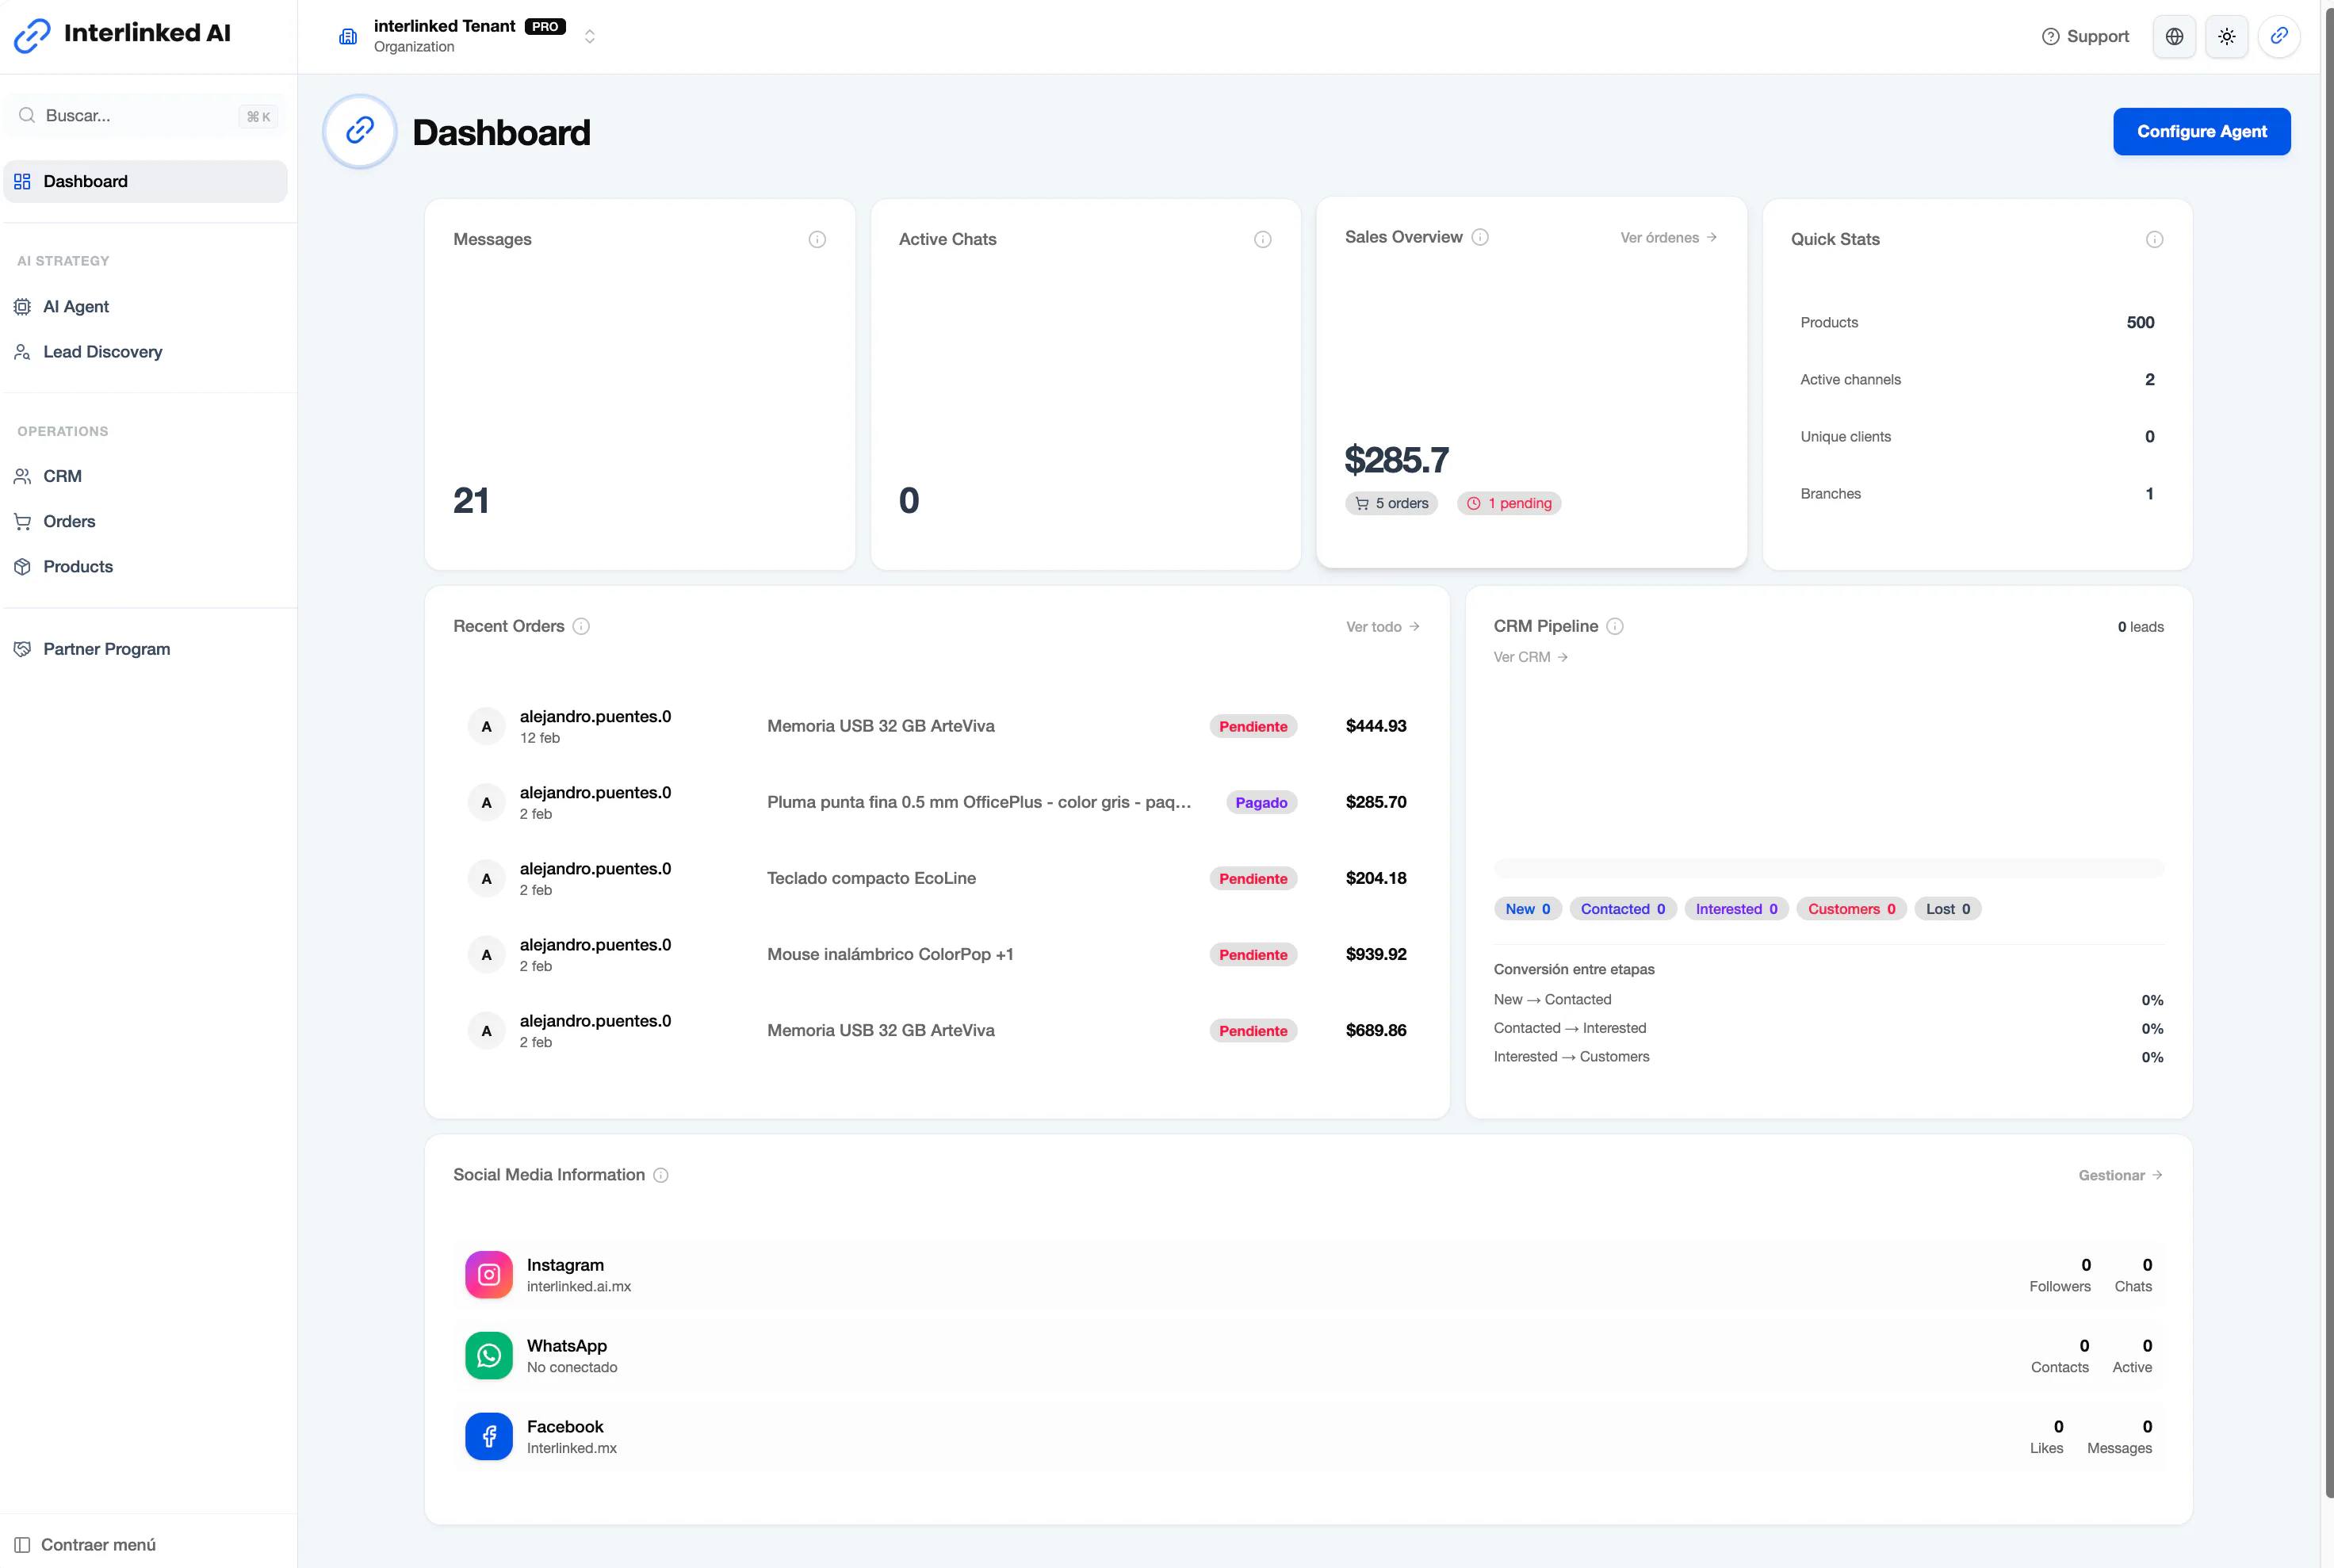Select the 'Customers 0' pipeline chip

coord(1851,909)
